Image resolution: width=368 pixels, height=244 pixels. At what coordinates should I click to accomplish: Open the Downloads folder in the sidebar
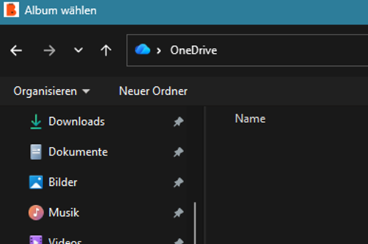[x=76, y=121]
